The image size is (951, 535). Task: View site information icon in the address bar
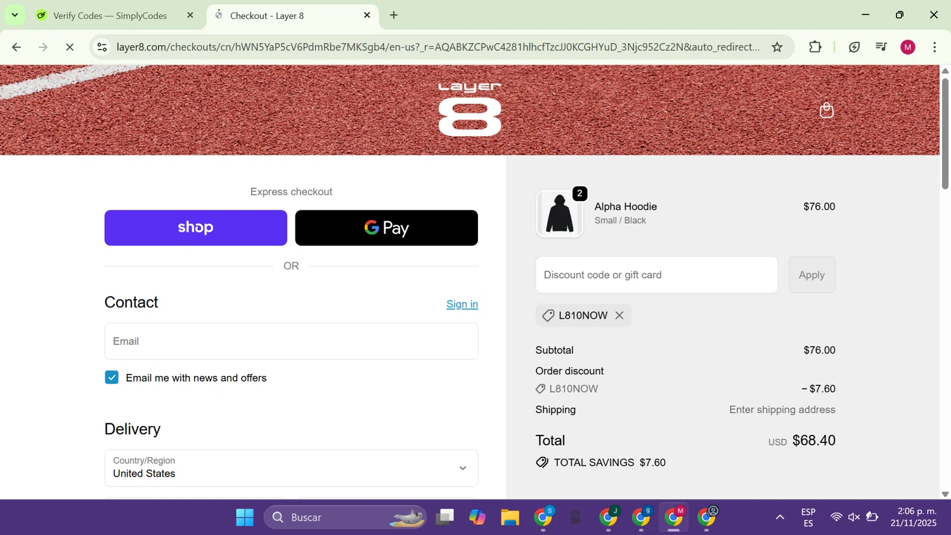click(x=102, y=47)
